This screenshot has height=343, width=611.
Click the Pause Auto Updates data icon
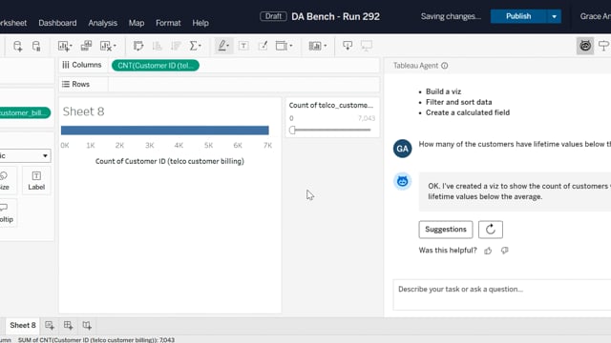(36, 46)
